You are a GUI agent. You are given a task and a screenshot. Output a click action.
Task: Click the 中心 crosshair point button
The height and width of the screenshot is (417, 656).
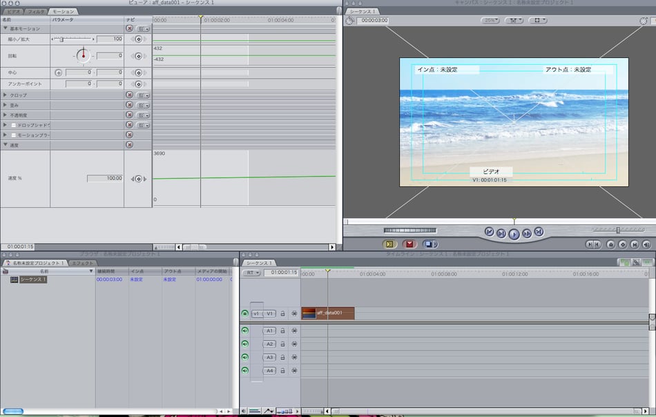pyautogui.click(x=58, y=72)
